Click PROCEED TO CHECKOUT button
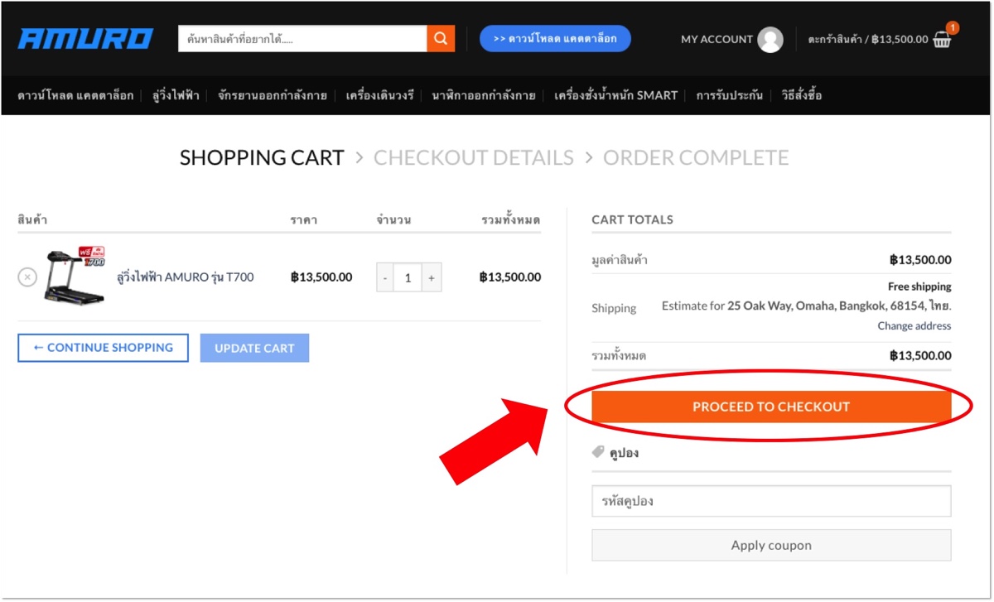Image resolution: width=994 pixels, height=602 pixels. pos(771,407)
